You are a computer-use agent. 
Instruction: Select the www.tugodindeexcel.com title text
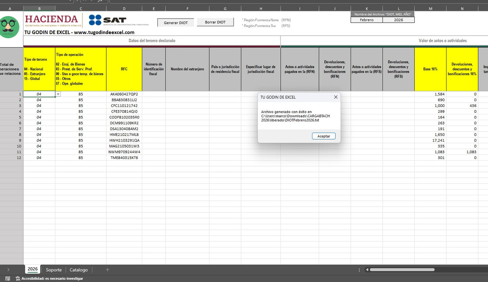pyautogui.click(x=104, y=32)
